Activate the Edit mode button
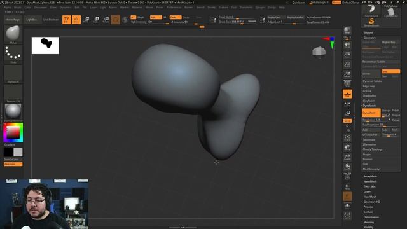 point(67,20)
